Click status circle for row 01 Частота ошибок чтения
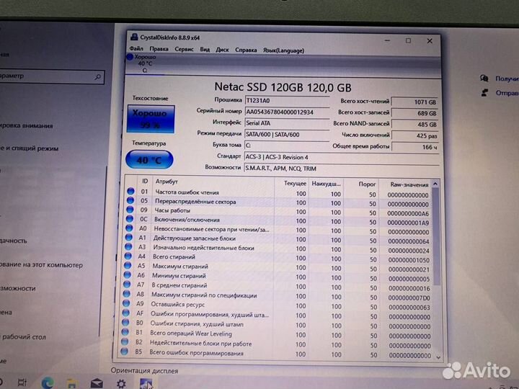 coord(130,191)
